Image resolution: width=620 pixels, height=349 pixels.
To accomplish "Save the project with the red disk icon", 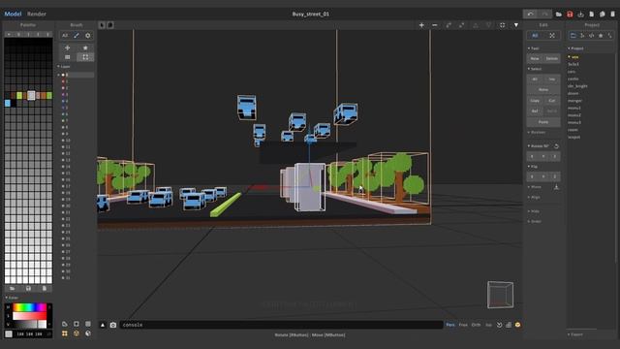I will point(570,15).
